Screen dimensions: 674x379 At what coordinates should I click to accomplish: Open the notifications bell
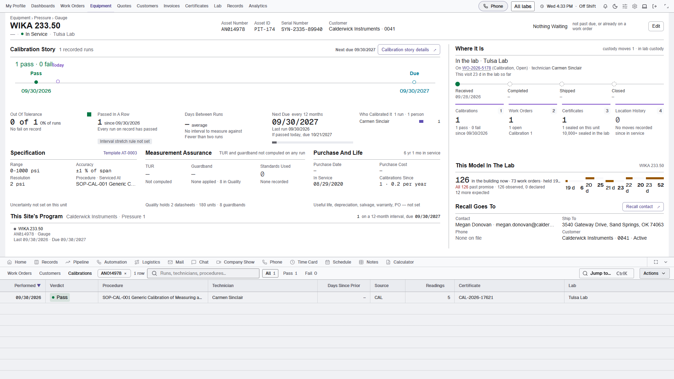coord(605,6)
